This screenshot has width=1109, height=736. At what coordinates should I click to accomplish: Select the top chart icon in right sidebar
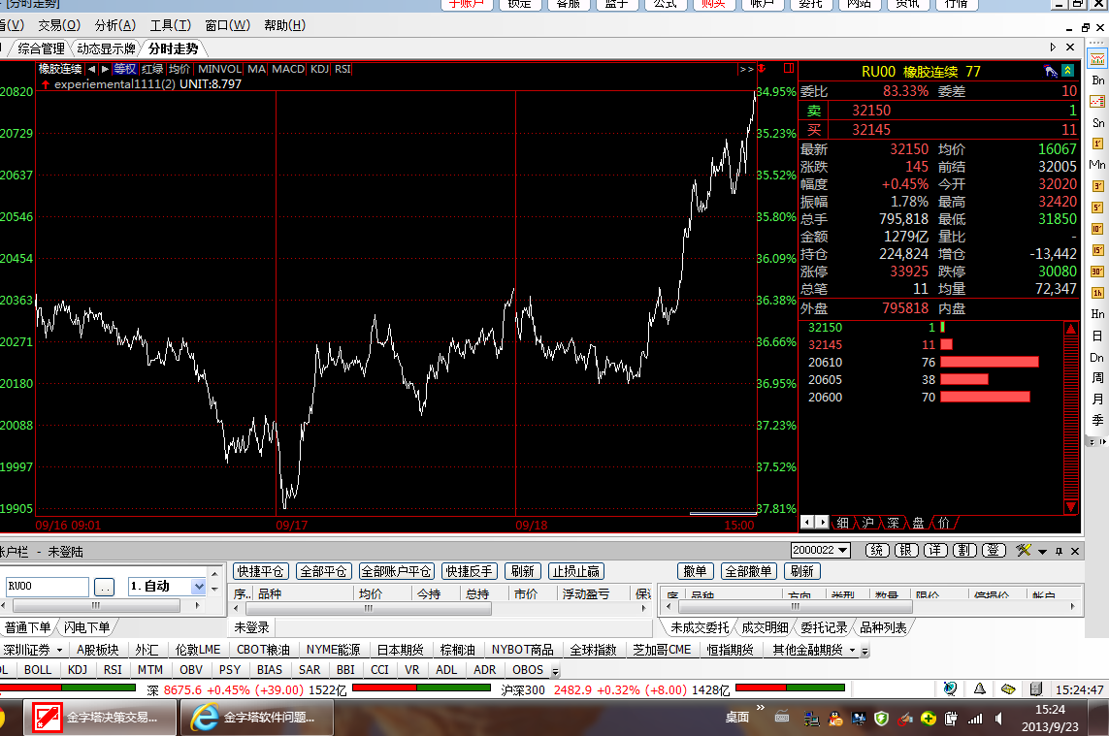pos(1097,58)
